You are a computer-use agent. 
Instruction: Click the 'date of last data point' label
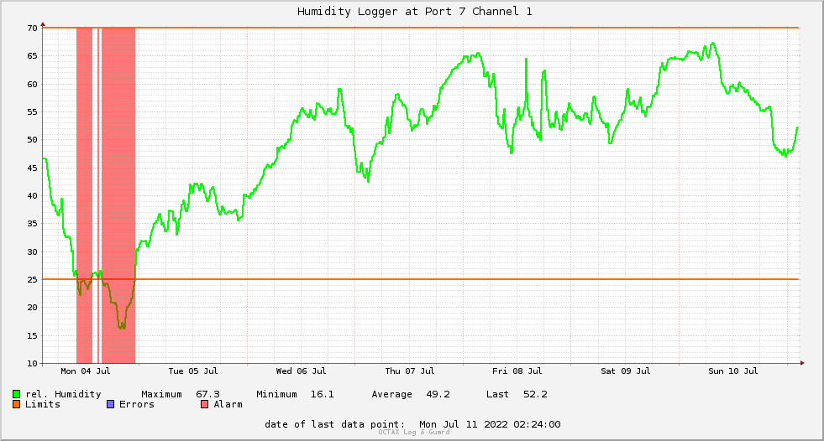[x=335, y=424]
